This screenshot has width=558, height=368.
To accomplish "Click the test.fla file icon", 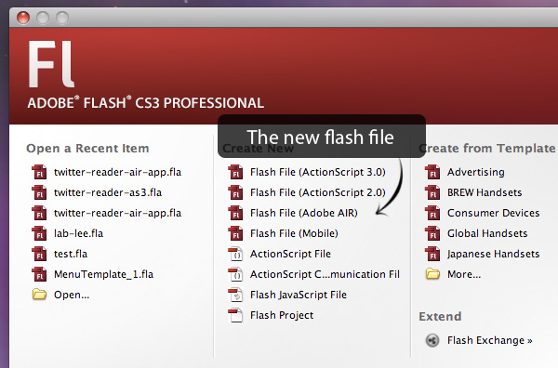I will pyautogui.click(x=39, y=254).
